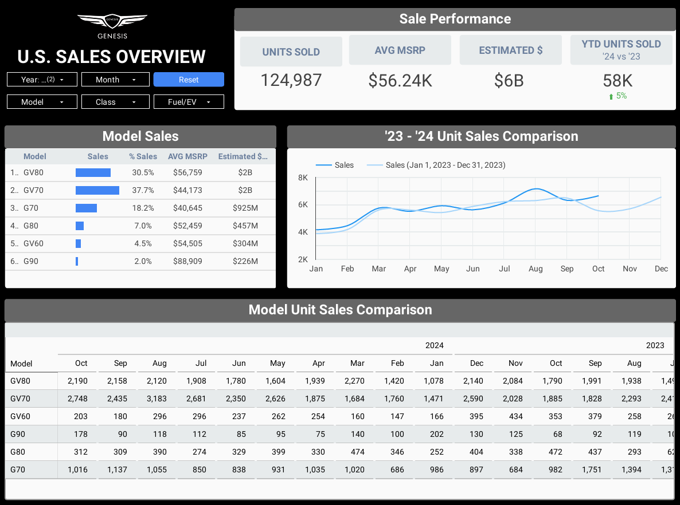Select G90 row in Model Sales table

(x=140, y=261)
